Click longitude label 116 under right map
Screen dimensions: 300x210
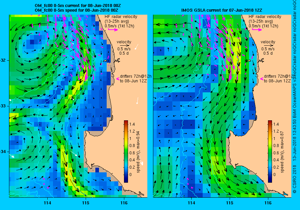pyautogui.click(x=268, y=203)
